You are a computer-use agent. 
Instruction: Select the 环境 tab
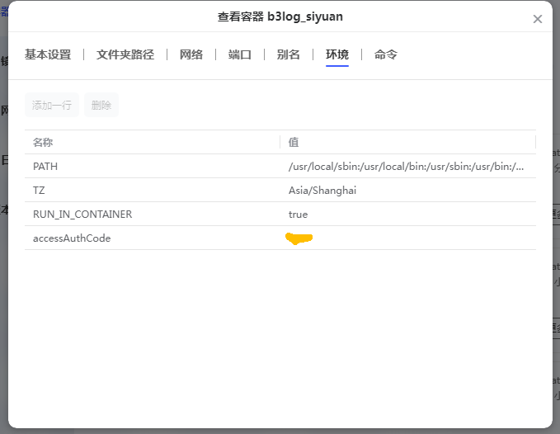[x=337, y=54]
